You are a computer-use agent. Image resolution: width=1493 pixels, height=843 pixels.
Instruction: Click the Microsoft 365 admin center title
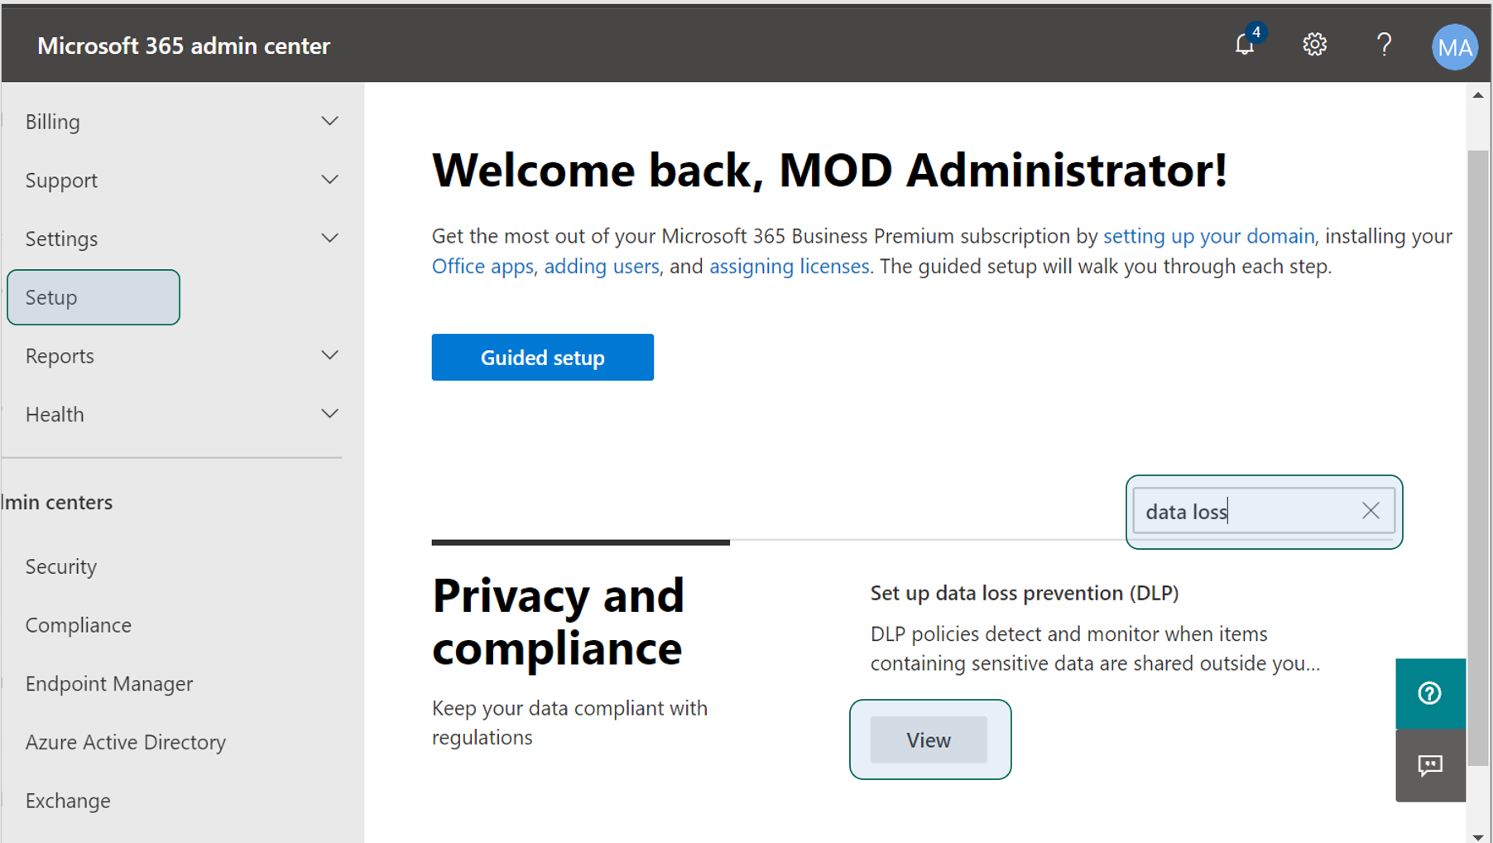click(x=184, y=46)
